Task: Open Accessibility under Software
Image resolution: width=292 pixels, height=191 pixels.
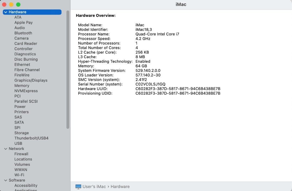Action: pyautogui.click(x=26, y=185)
